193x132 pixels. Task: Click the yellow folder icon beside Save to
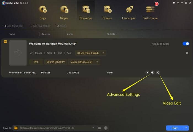click(x=16, y=128)
